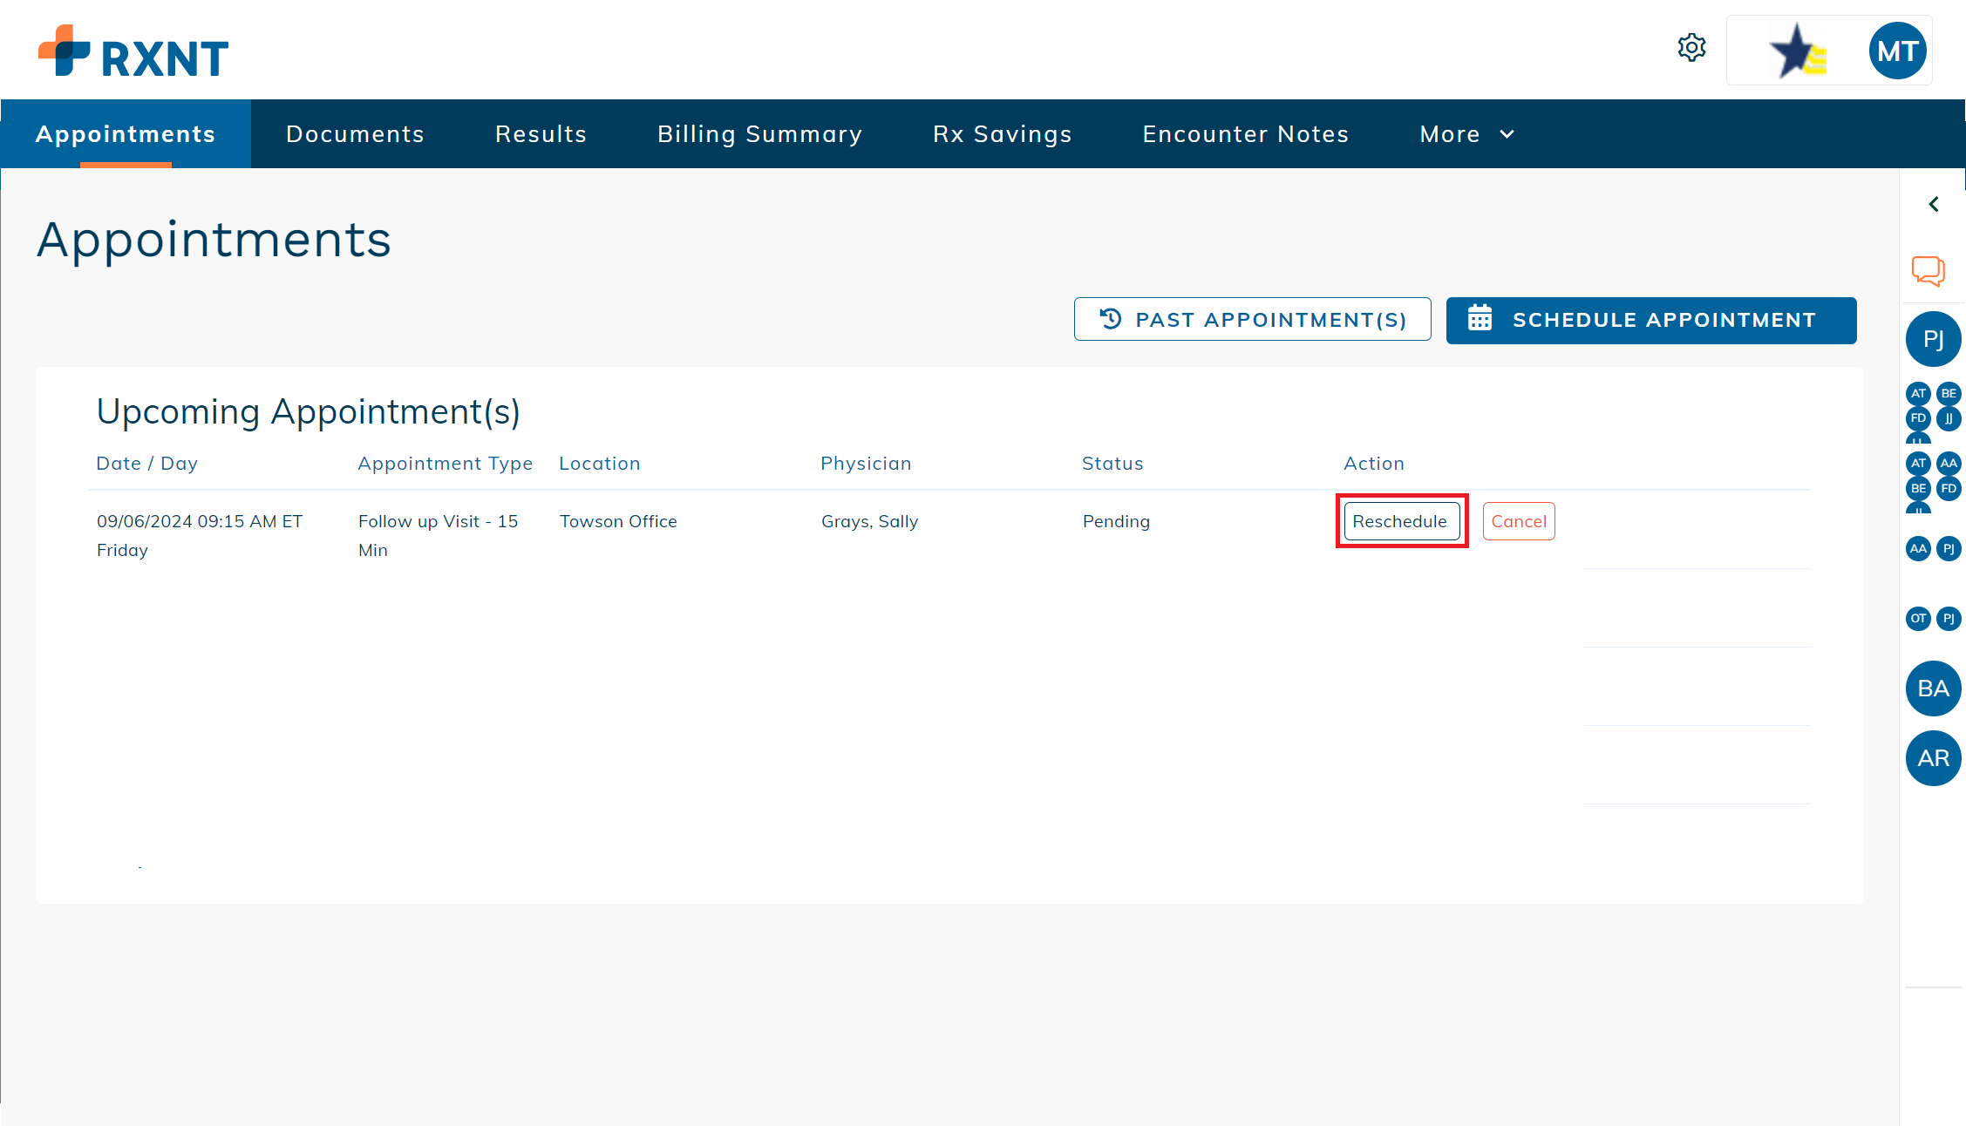Go to the Results tab
This screenshot has width=1966, height=1126.
pos(541,133)
